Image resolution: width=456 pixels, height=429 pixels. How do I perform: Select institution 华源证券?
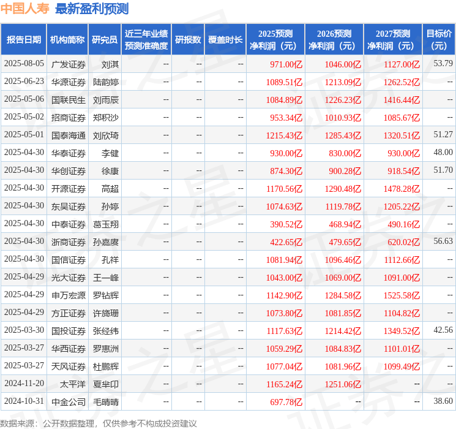69,82
